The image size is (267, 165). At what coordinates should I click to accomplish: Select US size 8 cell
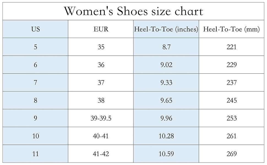tap(36, 100)
